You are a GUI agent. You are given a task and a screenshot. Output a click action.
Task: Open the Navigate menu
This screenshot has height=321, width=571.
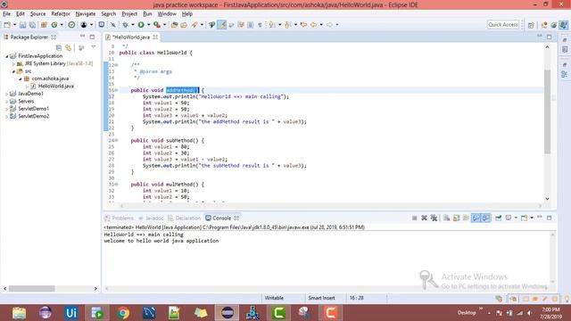tap(86, 14)
